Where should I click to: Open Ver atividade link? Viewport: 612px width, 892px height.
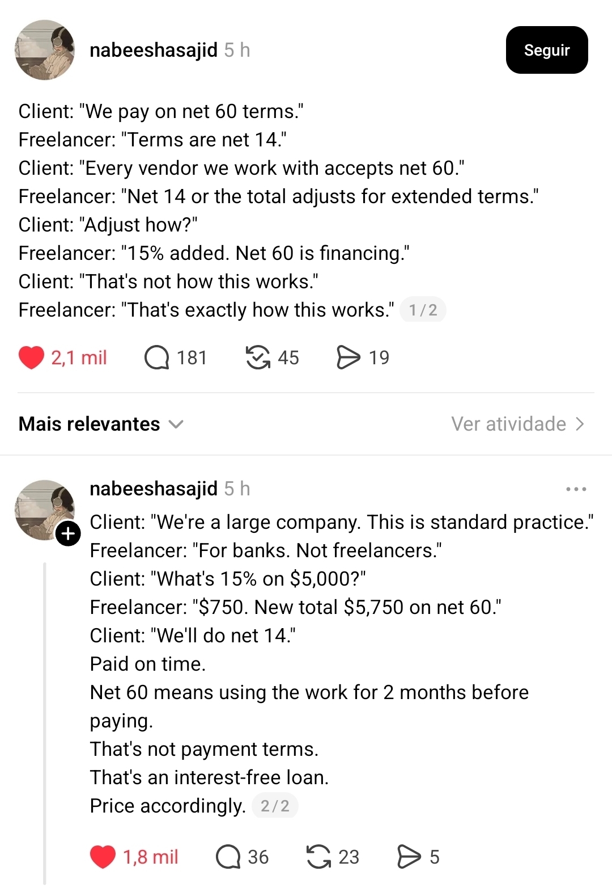pos(508,424)
